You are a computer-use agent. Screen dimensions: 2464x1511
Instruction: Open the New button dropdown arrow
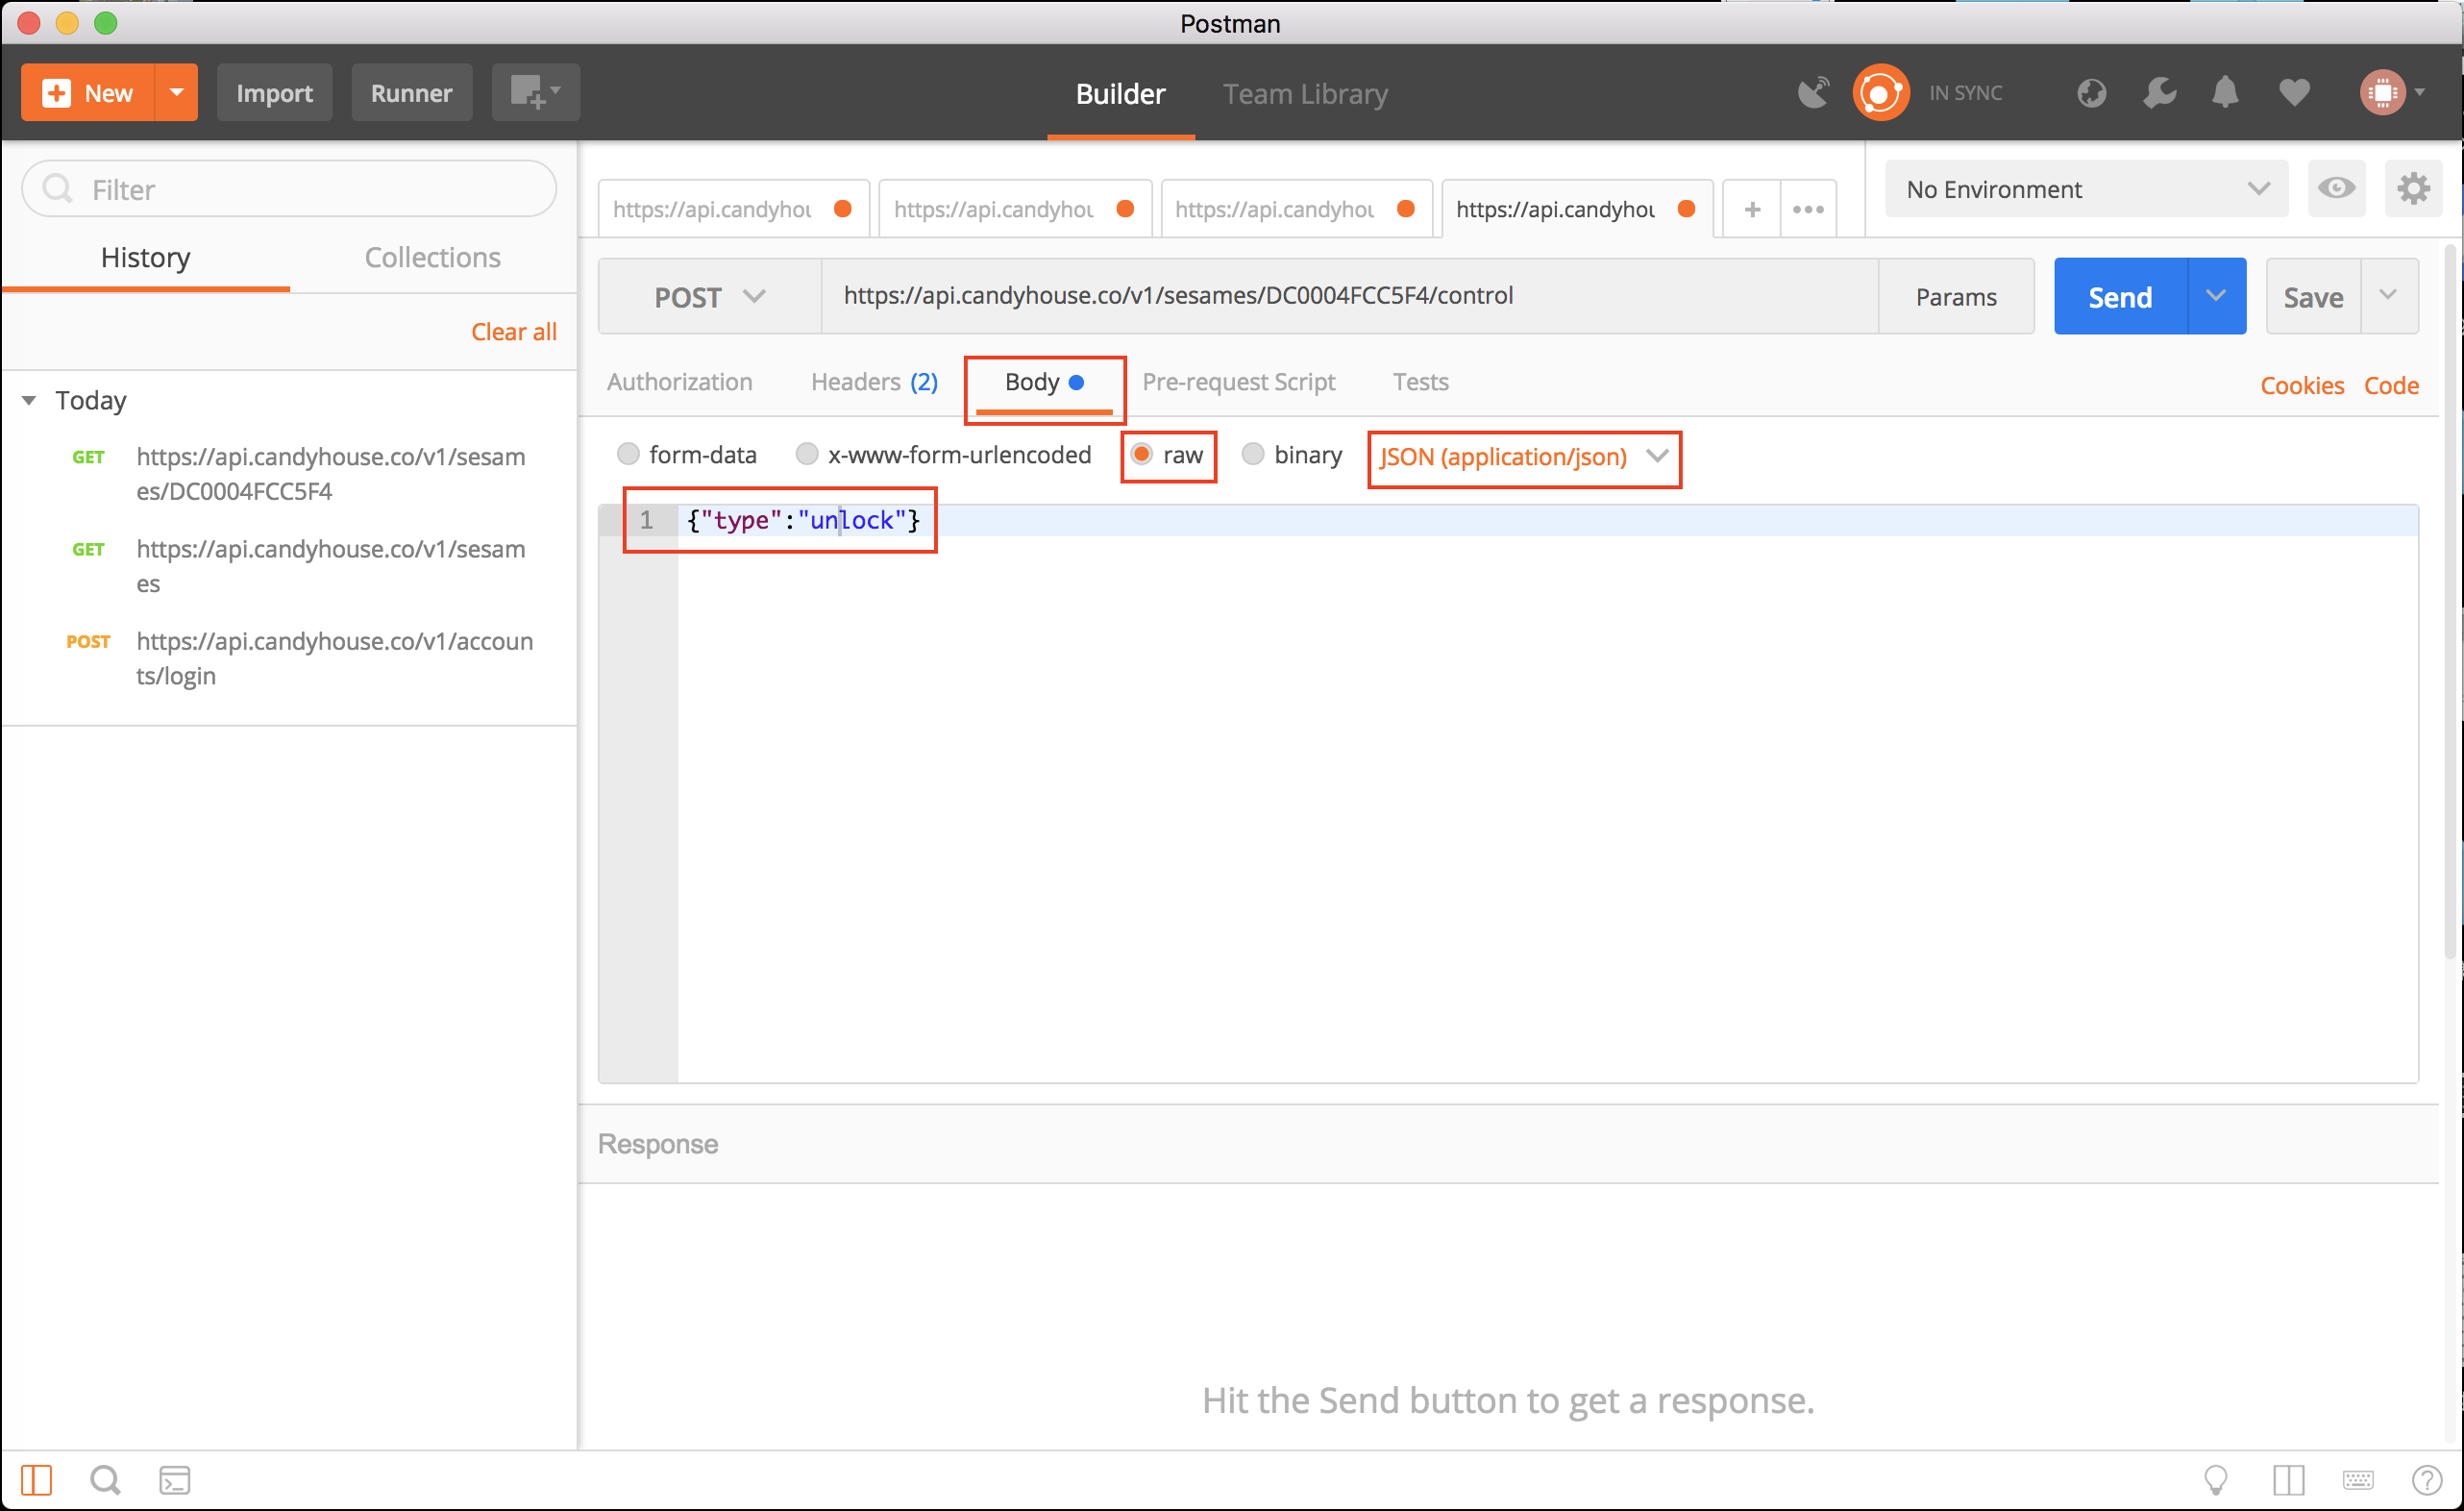click(177, 93)
